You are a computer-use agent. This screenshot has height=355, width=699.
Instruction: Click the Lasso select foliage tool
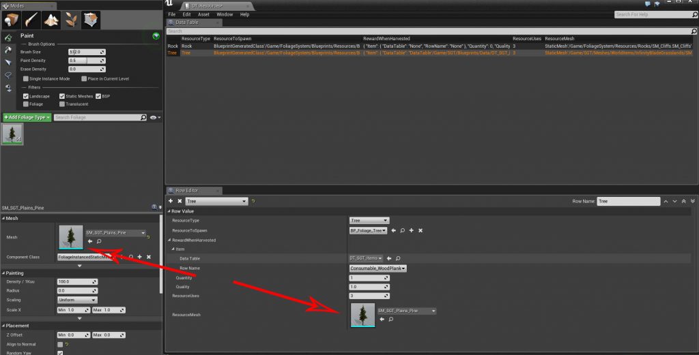(8, 75)
